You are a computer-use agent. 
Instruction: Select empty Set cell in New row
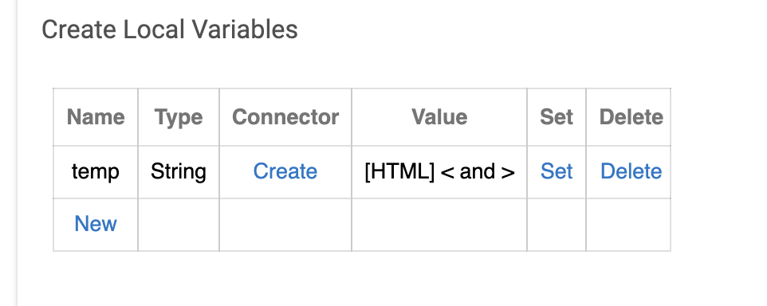click(557, 225)
